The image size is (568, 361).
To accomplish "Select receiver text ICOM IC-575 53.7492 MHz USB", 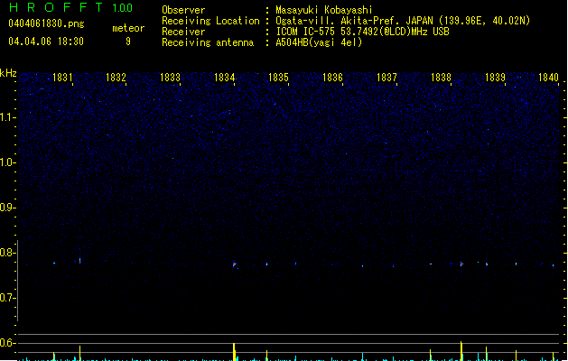I will (x=362, y=32).
